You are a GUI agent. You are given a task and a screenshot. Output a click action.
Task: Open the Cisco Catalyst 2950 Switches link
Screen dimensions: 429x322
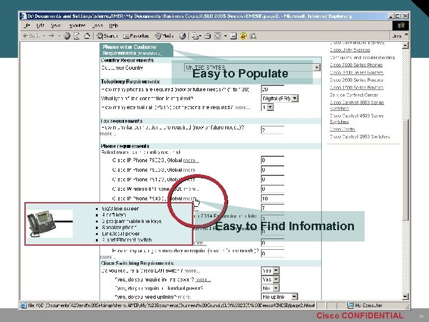click(360, 137)
